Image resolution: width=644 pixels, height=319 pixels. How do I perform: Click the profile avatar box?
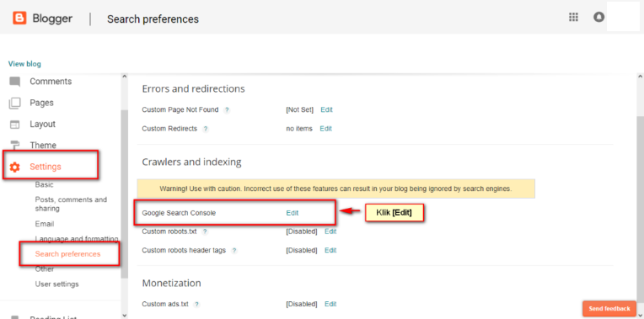(x=623, y=16)
